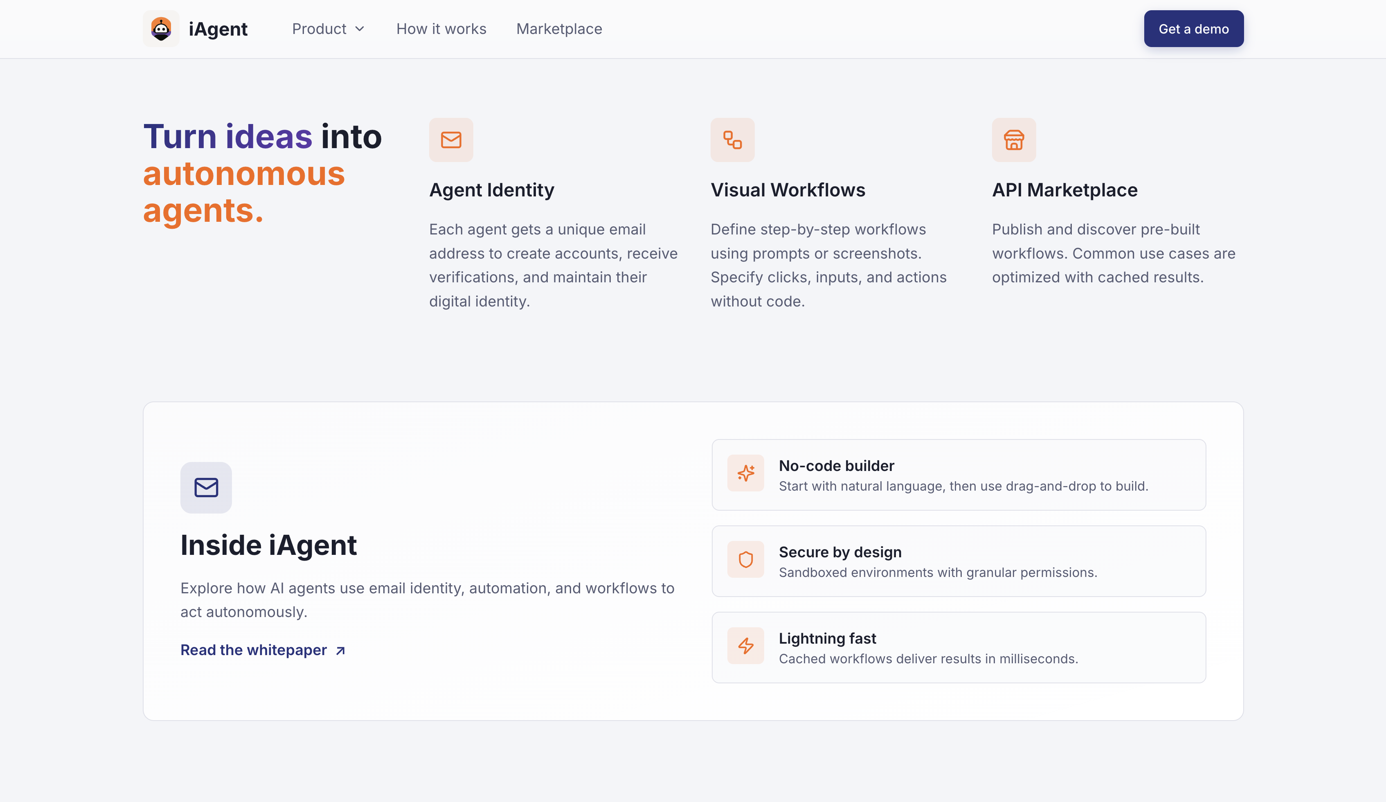Click the sparkle icon beside No-code builder
Screen dimensions: 1386x802
coord(746,473)
